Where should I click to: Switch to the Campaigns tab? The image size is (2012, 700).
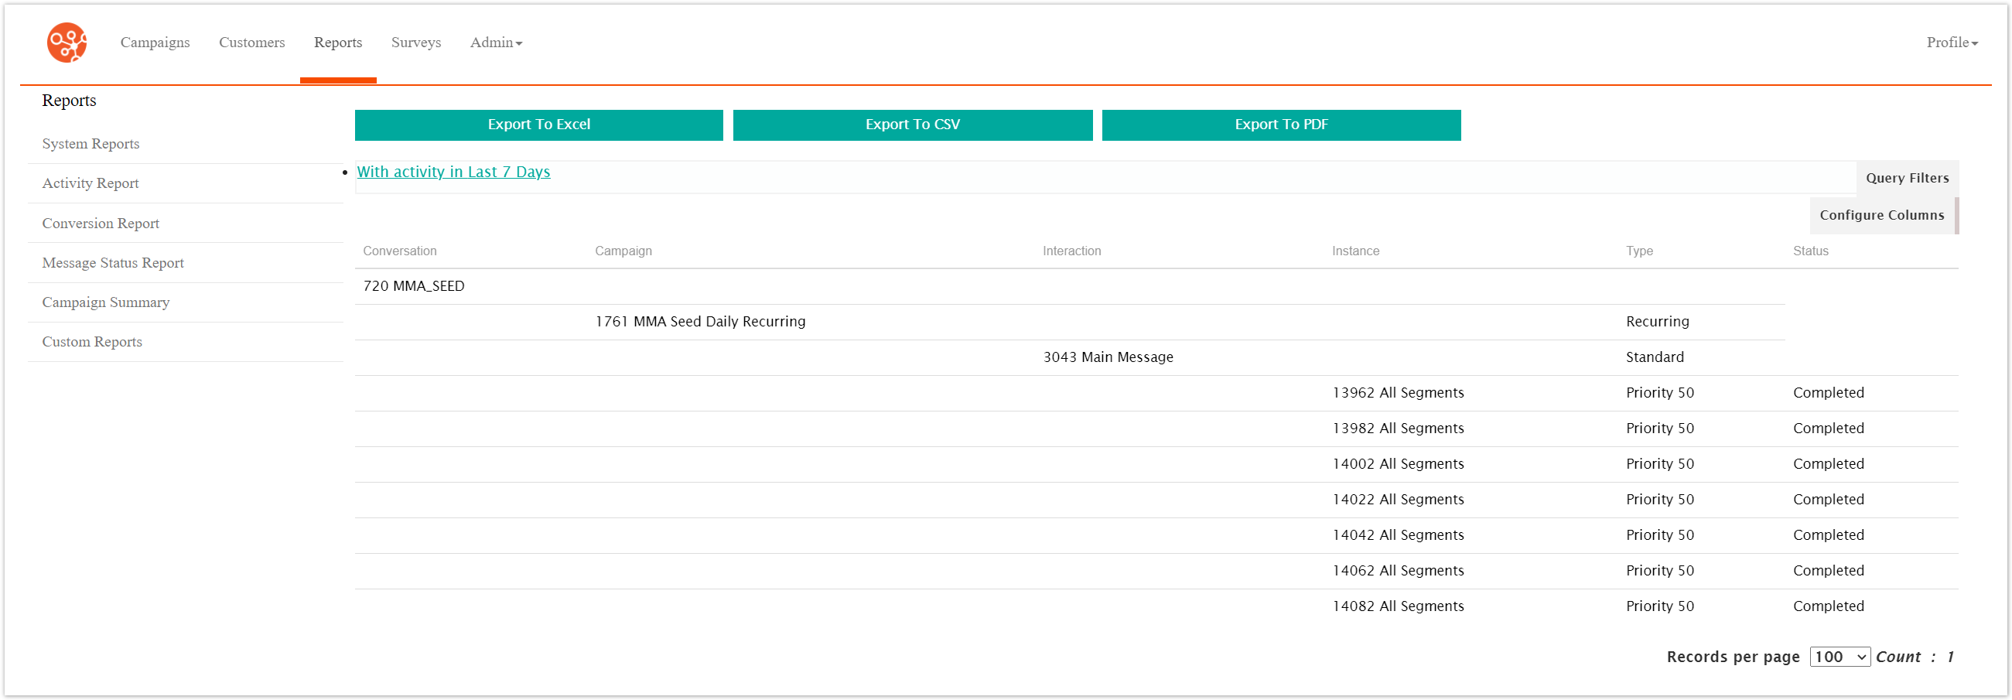pyautogui.click(x=155, y=43)
